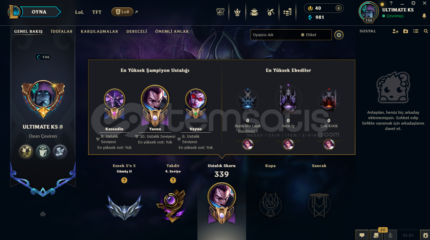Toggle microphone mute in bottom bar

click(390, 235)
